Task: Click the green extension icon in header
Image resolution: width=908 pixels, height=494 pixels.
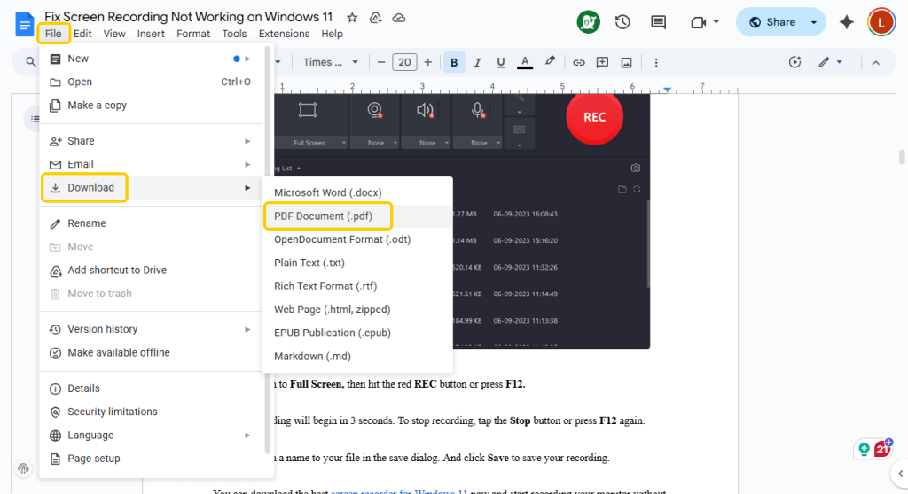Action: pos(588,22)
